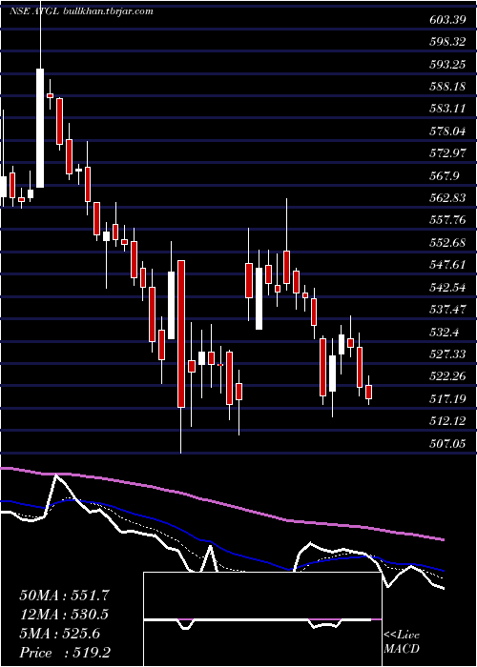Select the 603.39 price level label
477x667 pixels.
point(447,20)
